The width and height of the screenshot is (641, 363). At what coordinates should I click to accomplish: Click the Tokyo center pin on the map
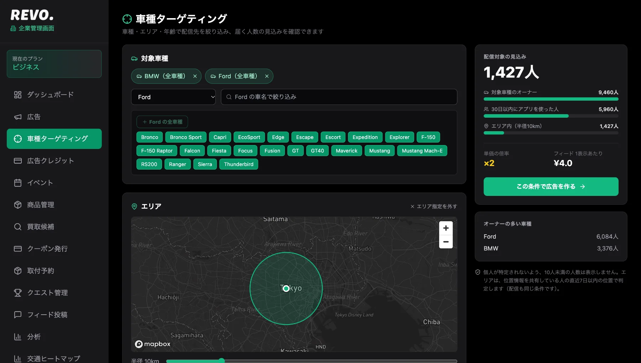[286, 288]
